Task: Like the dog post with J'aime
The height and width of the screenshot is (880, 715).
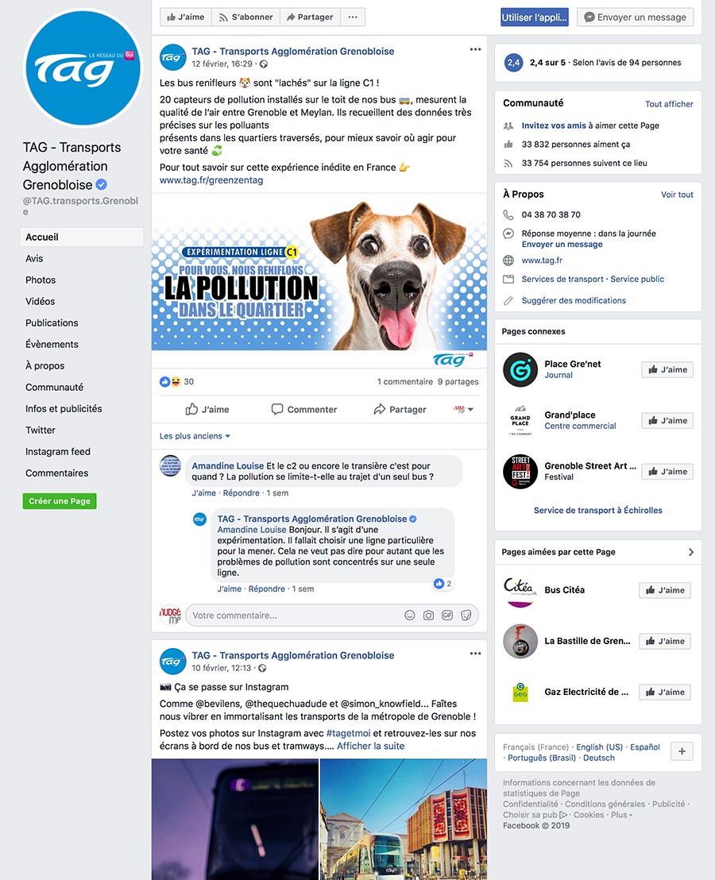Action: tap(207, 409)
